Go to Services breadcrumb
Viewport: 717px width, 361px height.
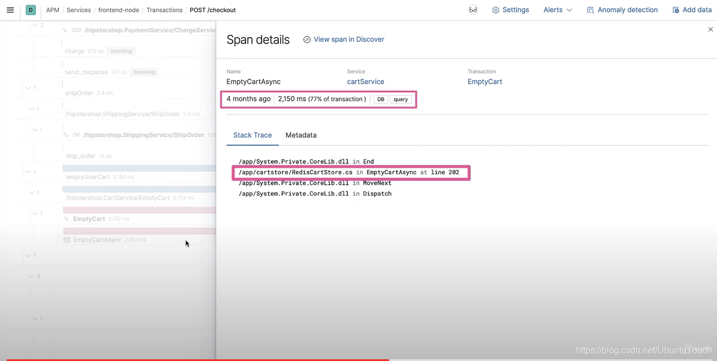click(79, 10)
